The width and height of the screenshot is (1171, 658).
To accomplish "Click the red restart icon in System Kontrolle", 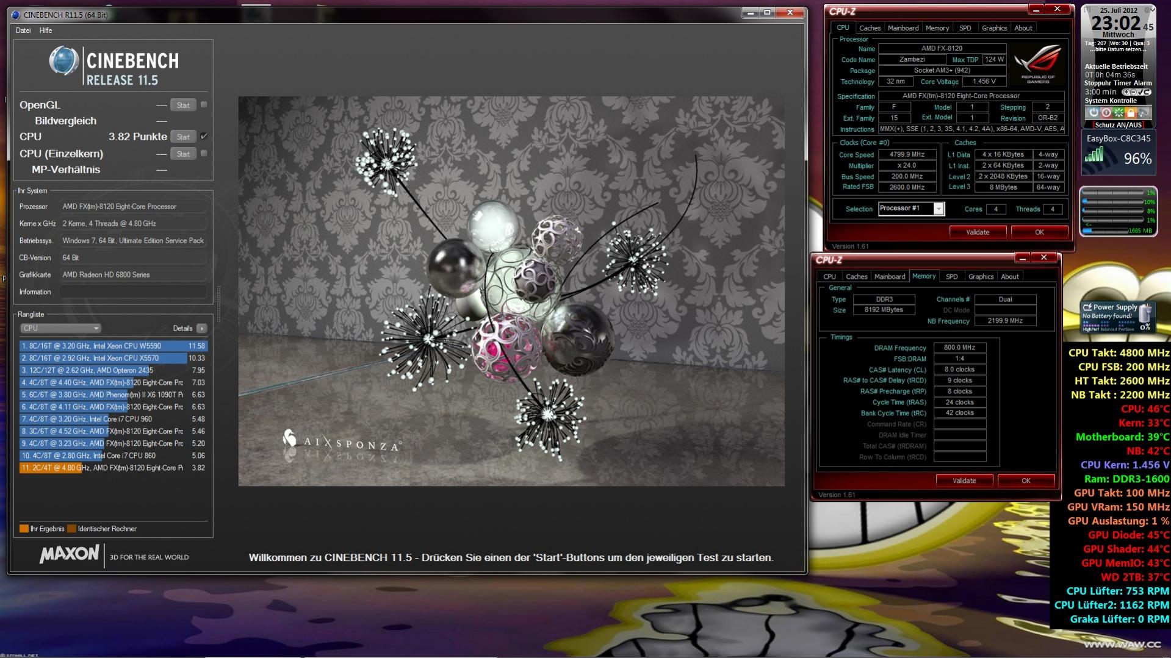I will coord(1106,113).
